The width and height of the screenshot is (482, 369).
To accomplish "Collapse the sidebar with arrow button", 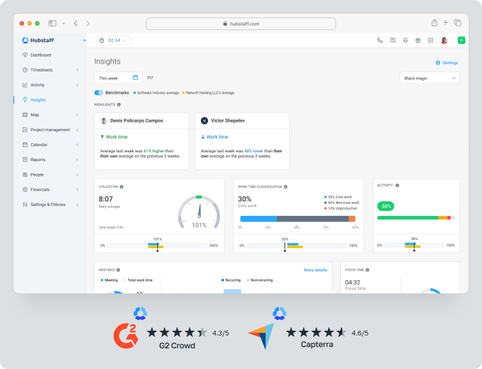I will pos(85,40).
